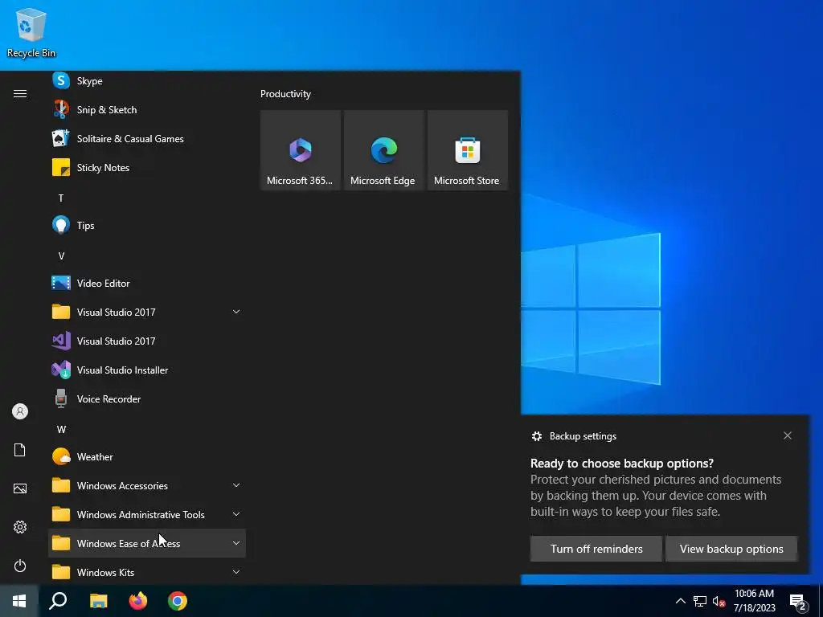Open File Explorer from taskbar
Screen dimensions: 823x617
98,601
